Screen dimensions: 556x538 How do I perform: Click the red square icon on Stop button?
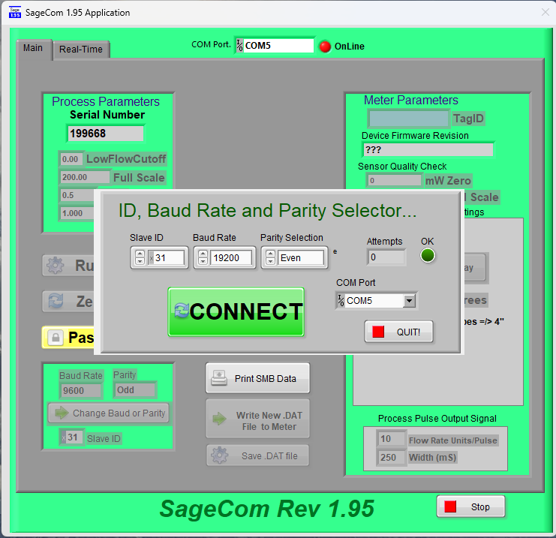[x=450, y=506]
